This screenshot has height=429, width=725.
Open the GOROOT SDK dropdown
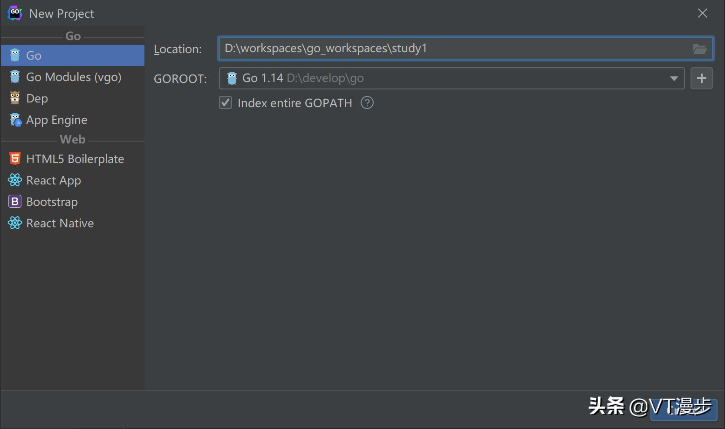[451, 78]
